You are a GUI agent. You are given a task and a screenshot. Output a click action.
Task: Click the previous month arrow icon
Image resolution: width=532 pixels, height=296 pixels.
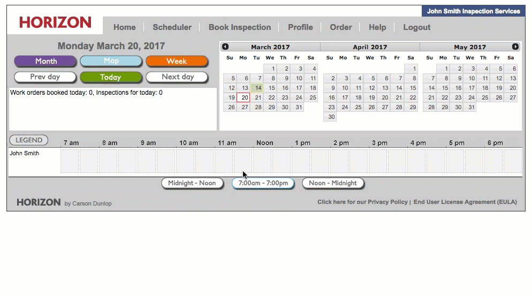(x=225, y=47)
